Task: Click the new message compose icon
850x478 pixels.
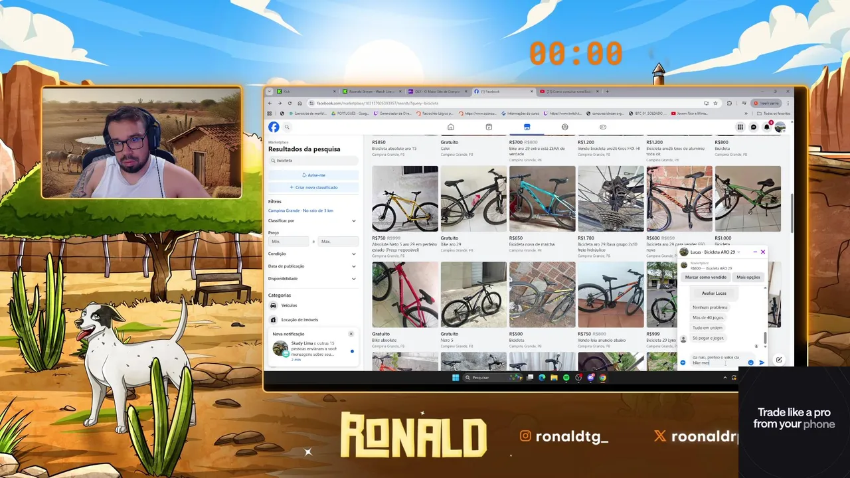Action: pos(779,360)
